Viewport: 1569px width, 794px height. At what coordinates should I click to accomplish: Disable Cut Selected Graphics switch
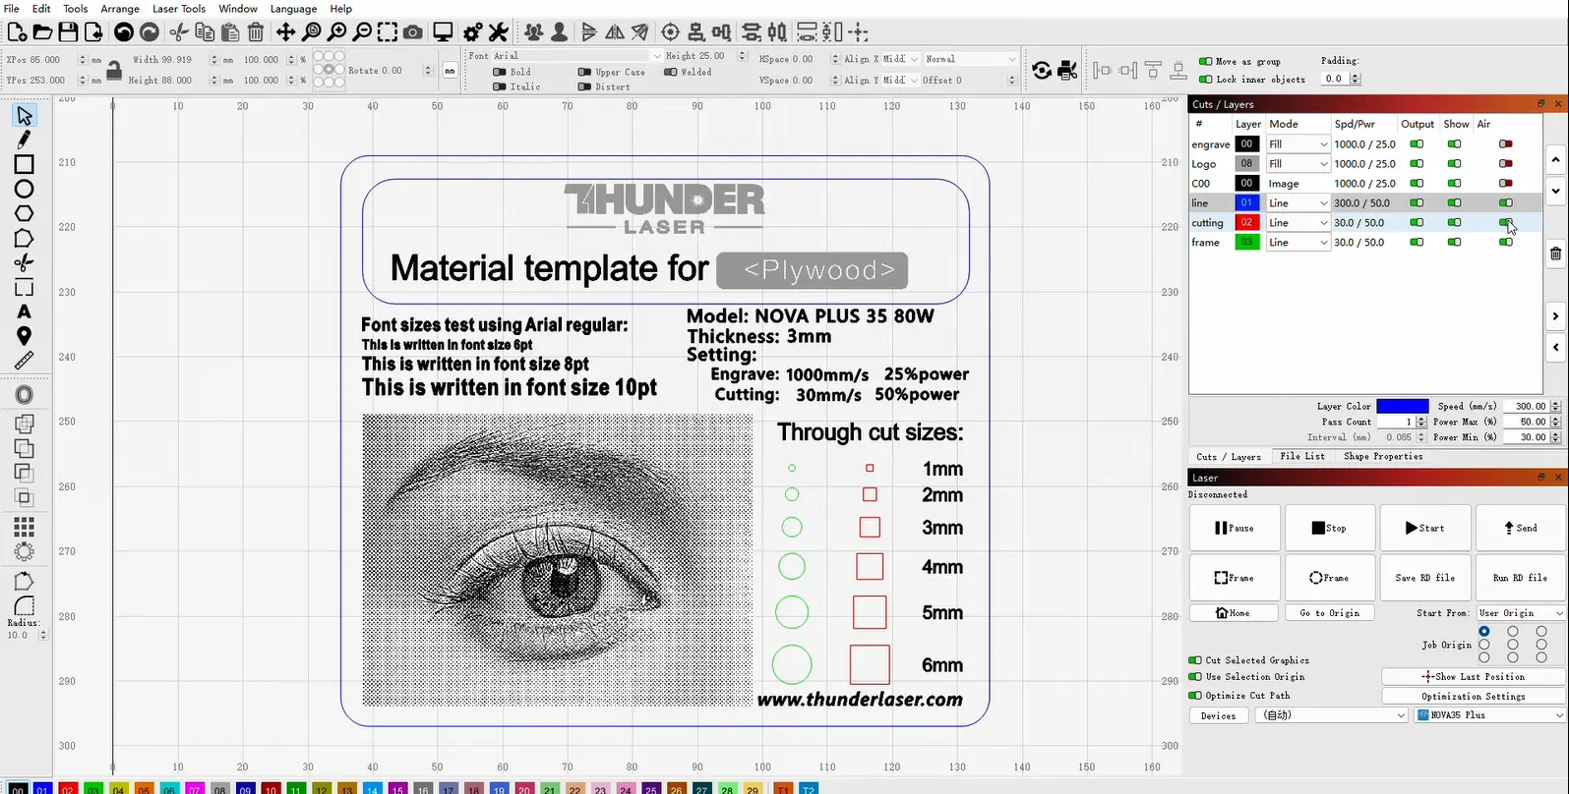[1195, 660]
